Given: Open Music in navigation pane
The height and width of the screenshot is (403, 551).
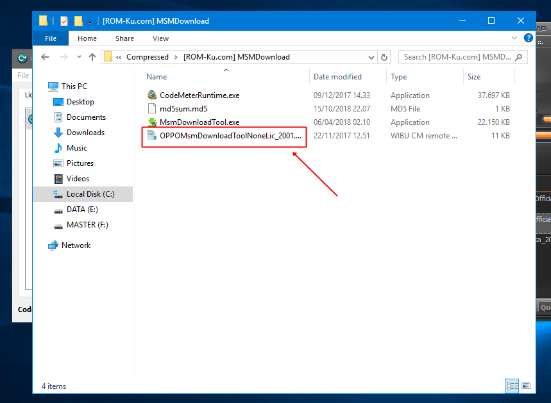Looking at the screenshot, I should pos(76,148).
